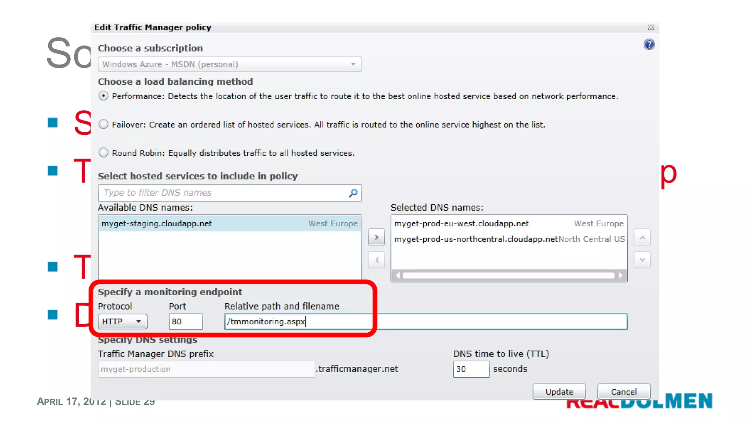Image resolution: width=750 pixels, height=422 pixels.
Task: Click the left arrow of the horizontal scrollbar
Action: coord(398,275)
